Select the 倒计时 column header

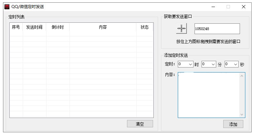(57, 27)
